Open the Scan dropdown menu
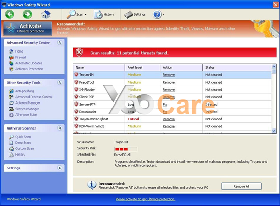The image size is (280, 206). pyautogui.click(x=76, y=14)
